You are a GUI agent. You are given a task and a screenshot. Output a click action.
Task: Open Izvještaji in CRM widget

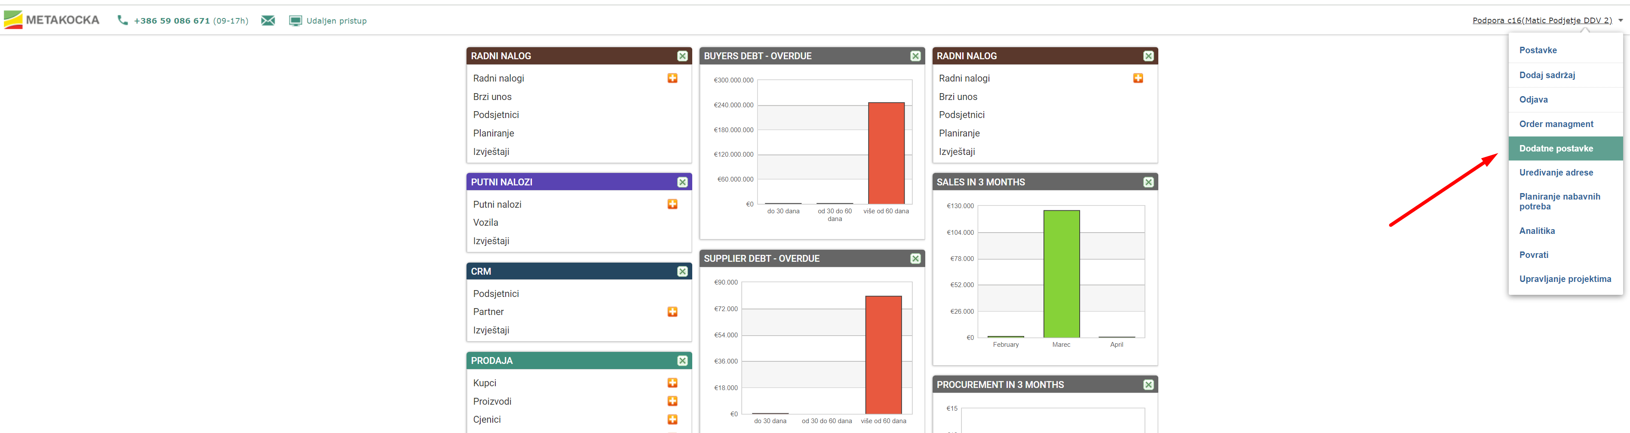point(491,330)
